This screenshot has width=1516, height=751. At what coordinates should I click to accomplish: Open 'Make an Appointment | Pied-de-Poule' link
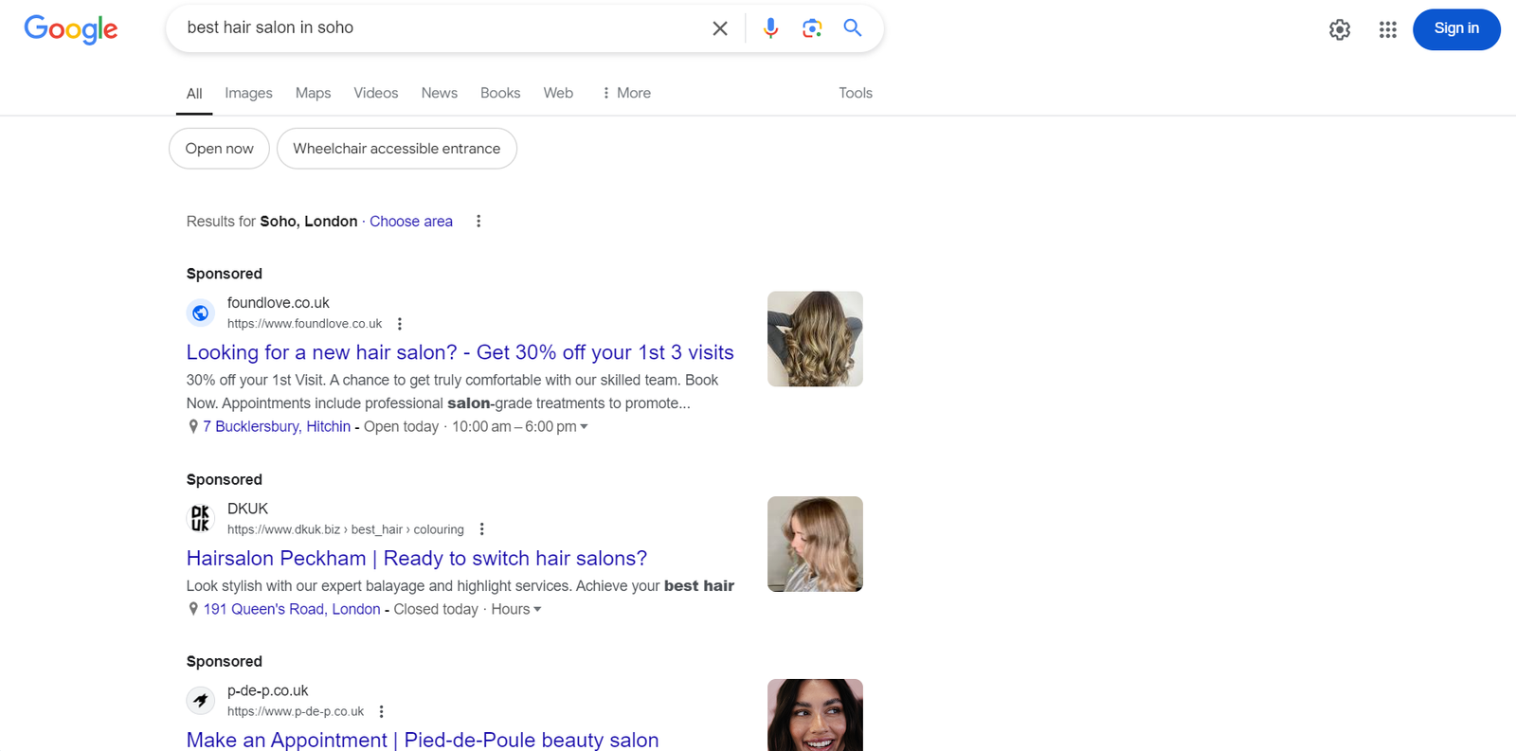tap(423, 740)
